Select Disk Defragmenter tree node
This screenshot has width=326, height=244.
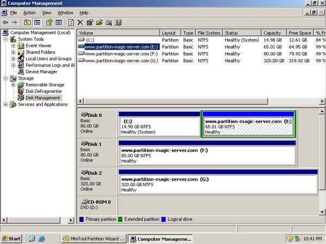click(x=45, y=91)
